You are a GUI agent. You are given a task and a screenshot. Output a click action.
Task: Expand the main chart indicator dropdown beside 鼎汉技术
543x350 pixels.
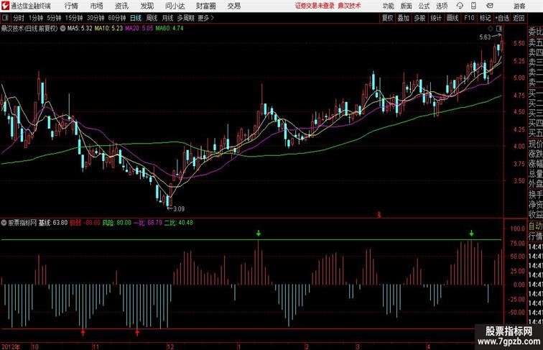coord(62,29)
